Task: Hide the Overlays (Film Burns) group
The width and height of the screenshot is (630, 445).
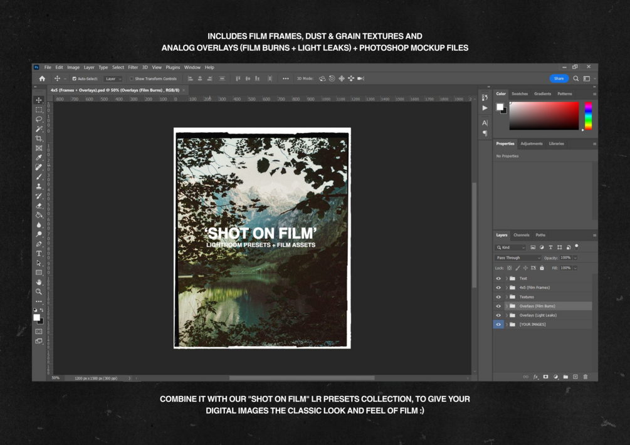Action: [498, 306]
